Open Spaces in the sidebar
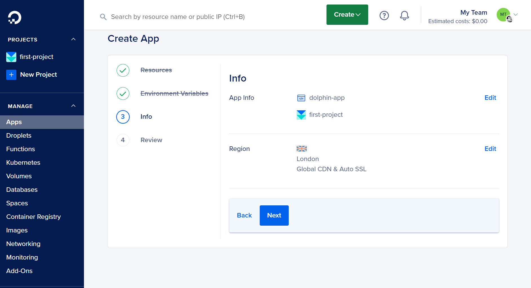This screenshot has height=288, width=531. (42, 203)
